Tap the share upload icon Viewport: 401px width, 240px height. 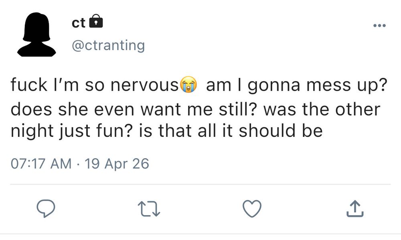(355, 209)
